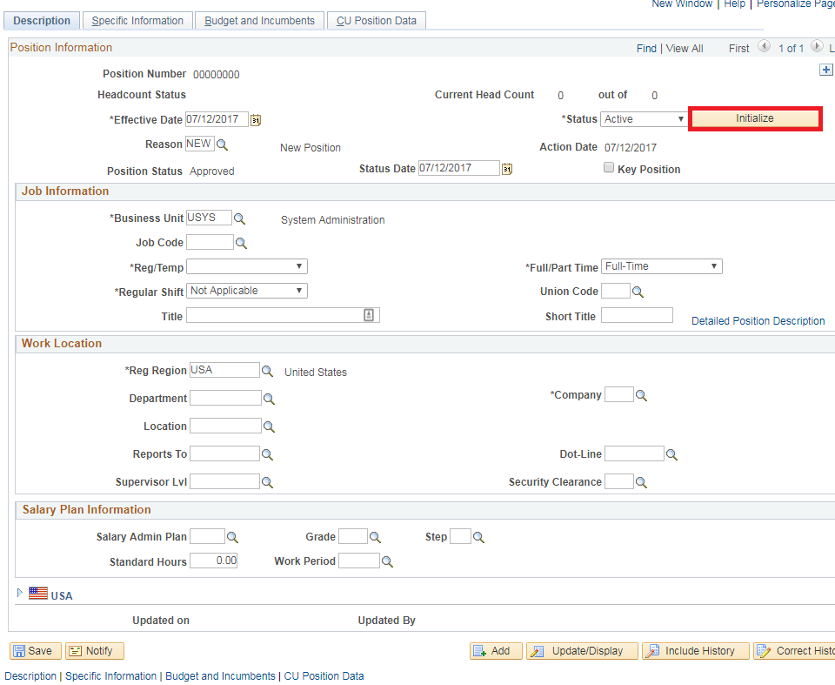Look up Company values
Screen dimensions: 835x685
point(641,395)
